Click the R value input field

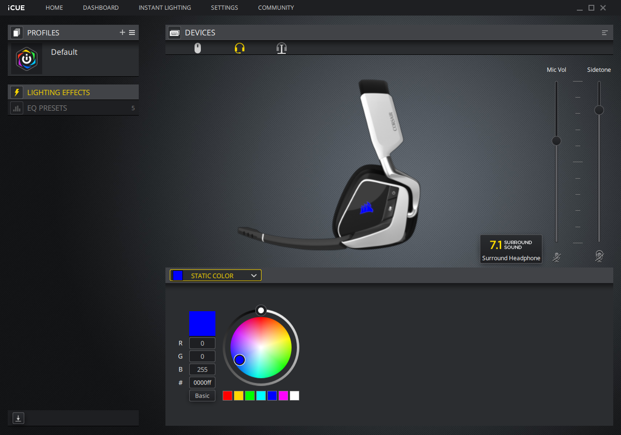[202, 343]
